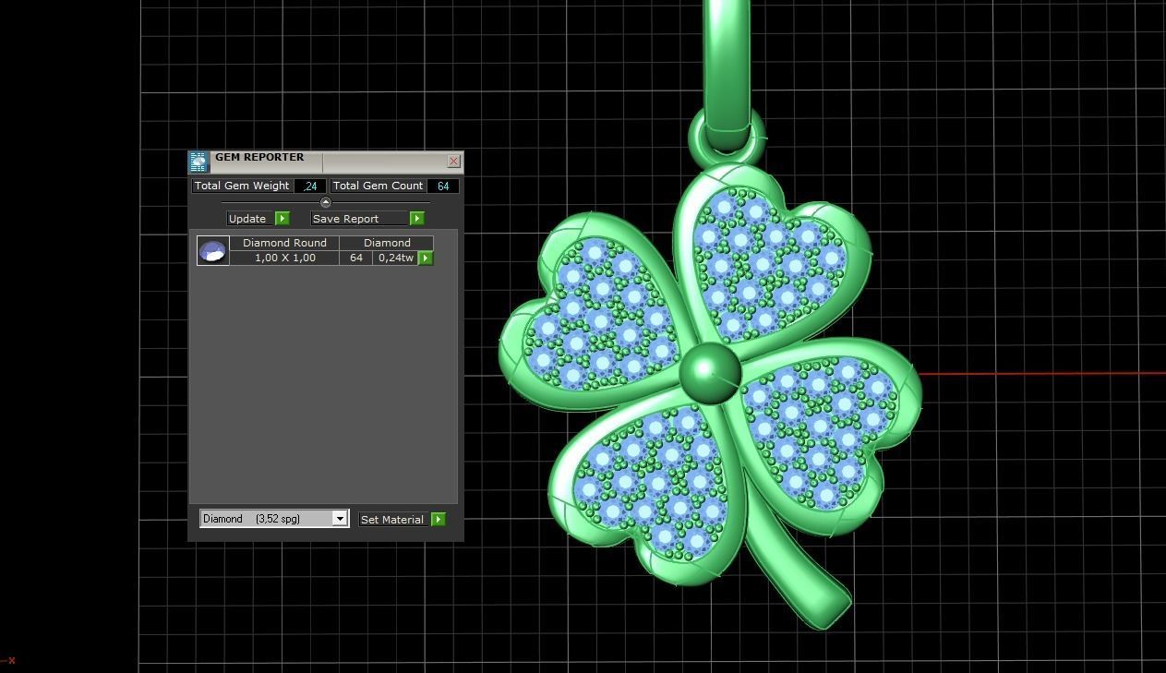Click the green arrow next to Update
Screen dimensions: 1166x673
tap(282, 219)
